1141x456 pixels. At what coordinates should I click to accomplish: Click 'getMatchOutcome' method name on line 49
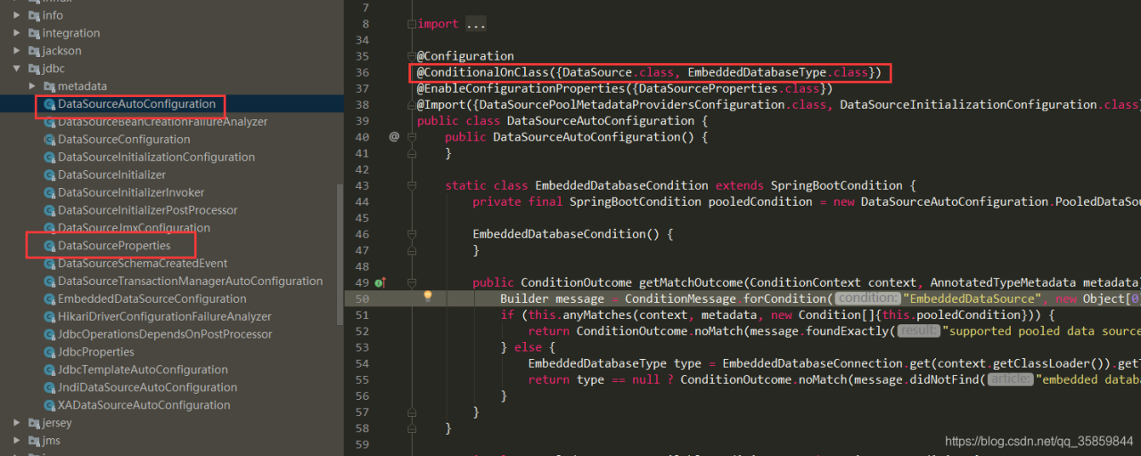tap(691, 282)
